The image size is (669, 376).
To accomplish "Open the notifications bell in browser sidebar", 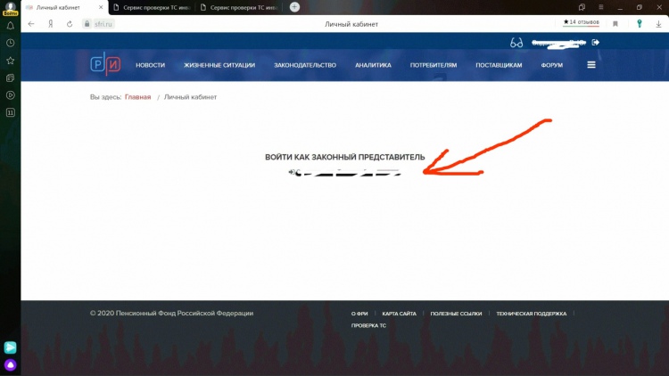I will coord(10,26).
